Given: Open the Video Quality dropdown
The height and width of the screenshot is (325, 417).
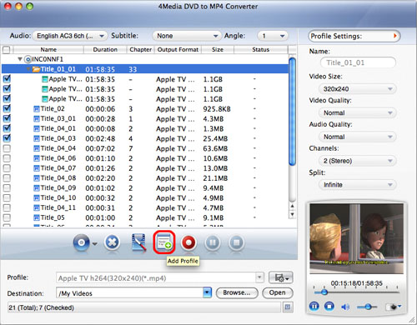Looking at the screenshot, I should (358, 112).
